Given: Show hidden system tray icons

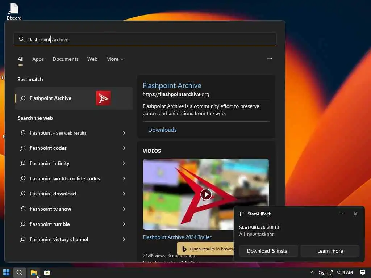Looking at the screenshot, I should [x=312, y=273].
